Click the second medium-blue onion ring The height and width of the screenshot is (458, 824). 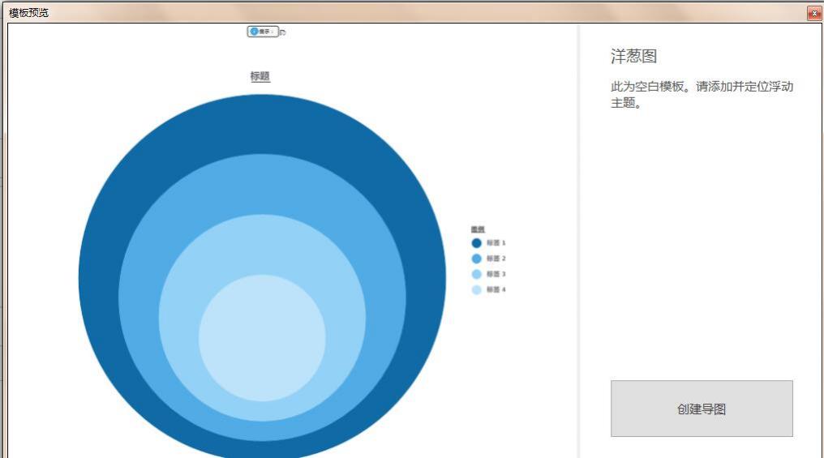click(x=262, y=184)
